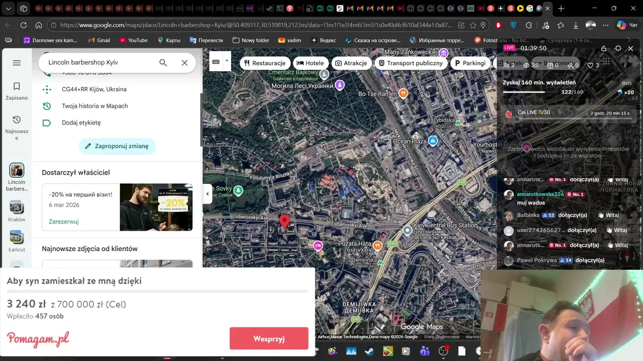Click the Google Maps URL address bar
Viewport: 643px width, 361px height.
pos(256,25)
